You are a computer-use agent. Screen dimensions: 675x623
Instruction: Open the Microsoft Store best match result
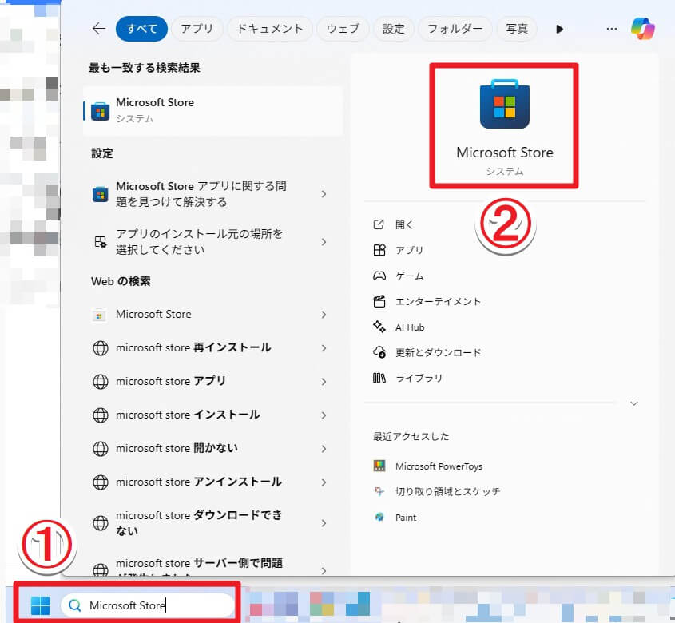click(213, 111)
